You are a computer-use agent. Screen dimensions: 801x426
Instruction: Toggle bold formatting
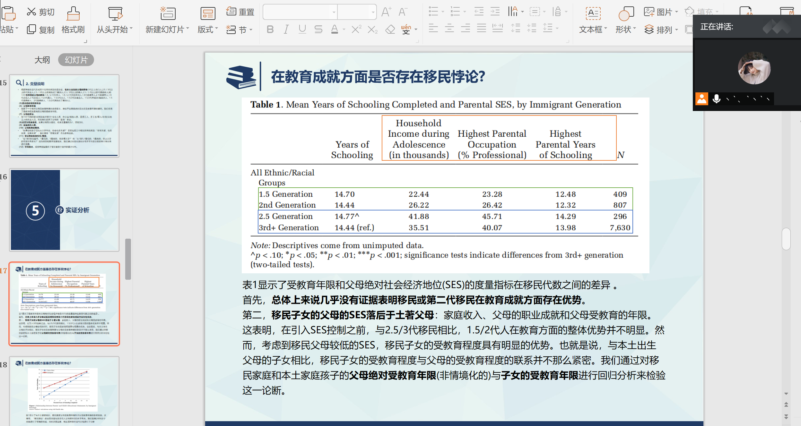coord(270,30)
